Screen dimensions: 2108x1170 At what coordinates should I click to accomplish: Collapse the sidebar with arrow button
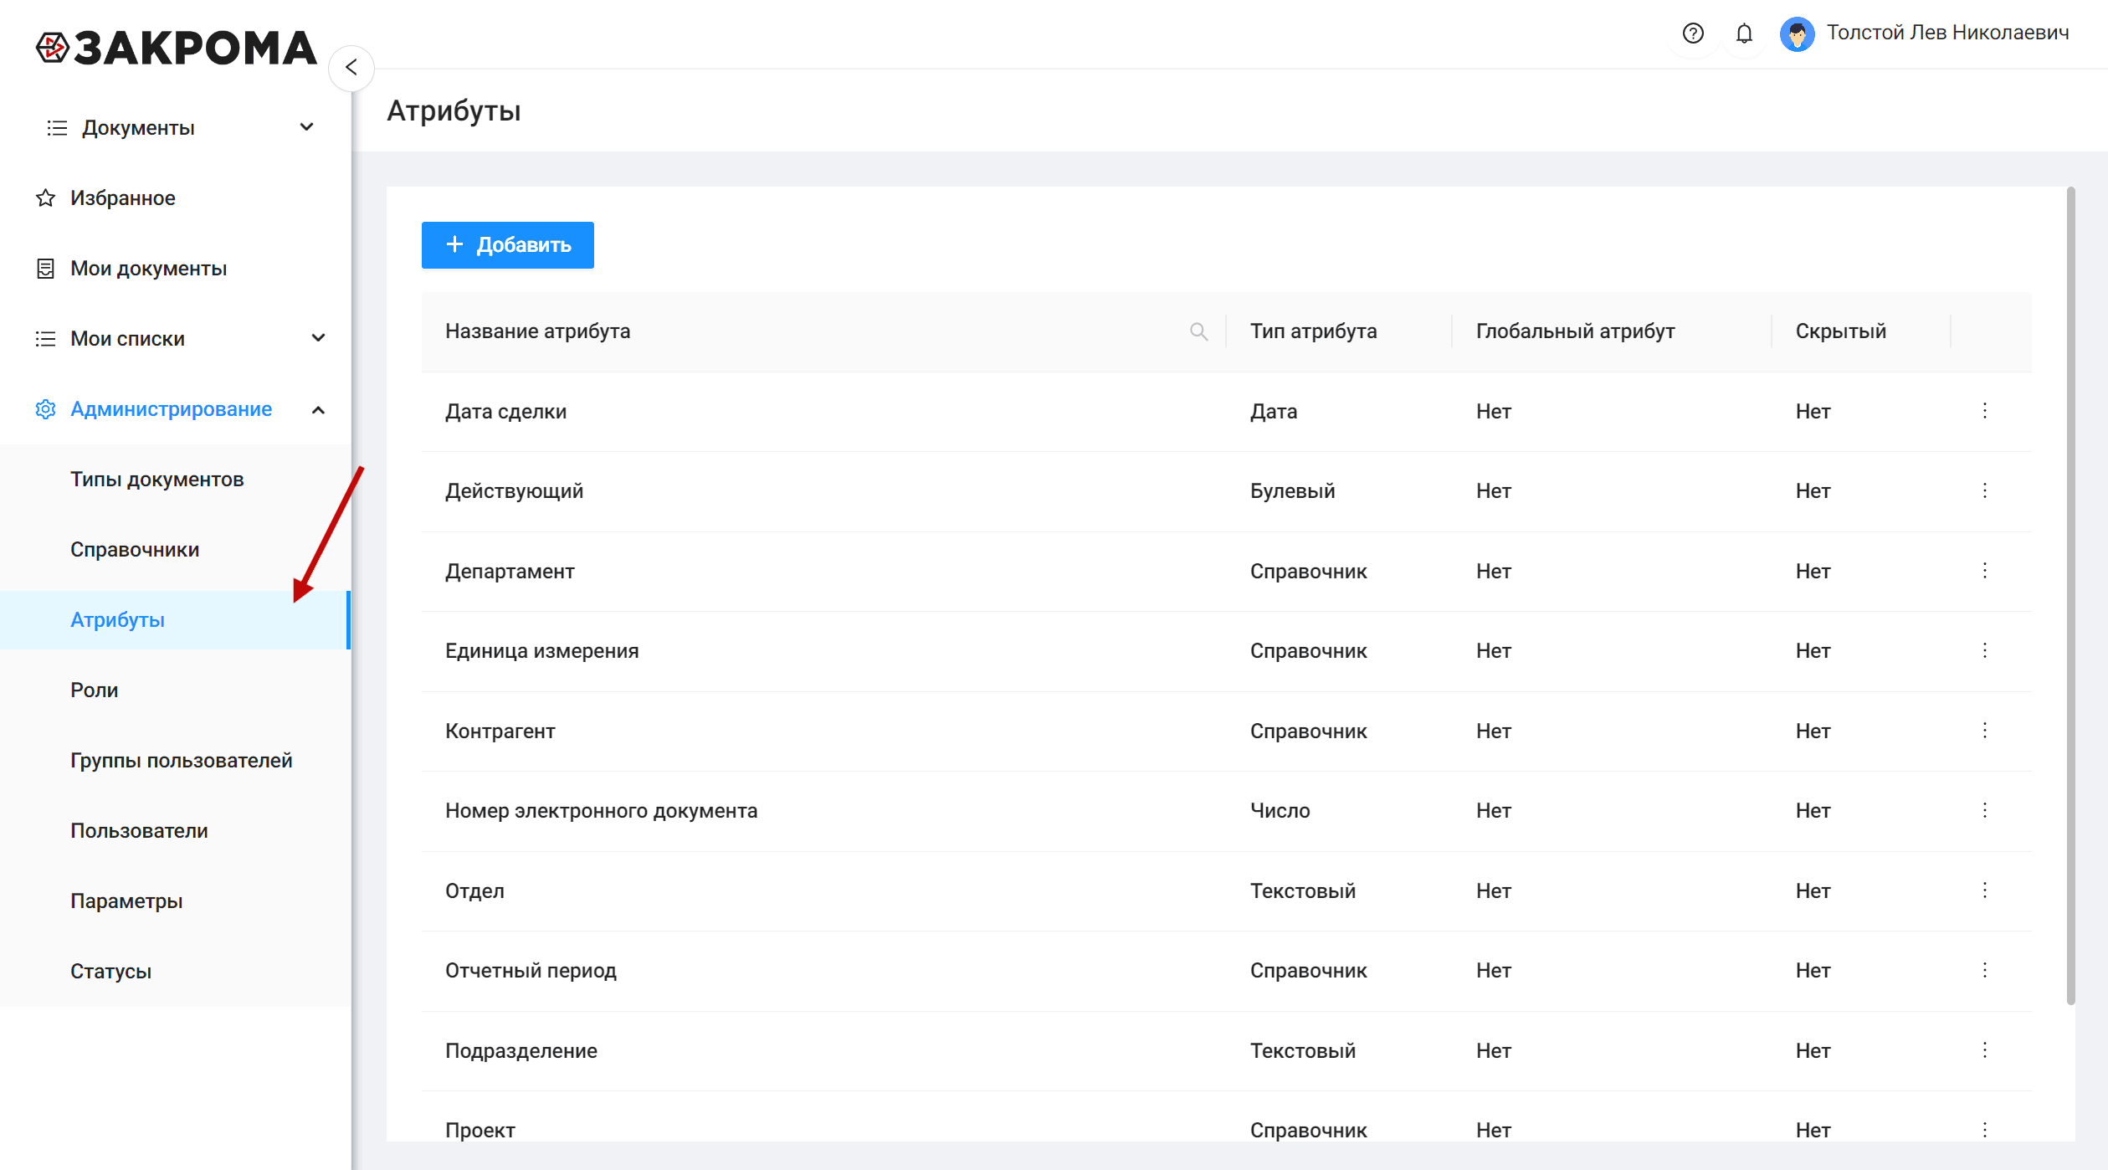(x=351, y=68)
